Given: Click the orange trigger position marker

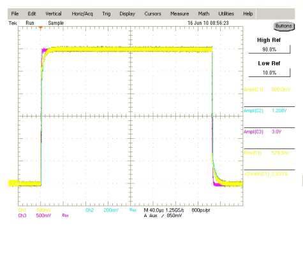Looking at the screenshot, I should point(41,27).
